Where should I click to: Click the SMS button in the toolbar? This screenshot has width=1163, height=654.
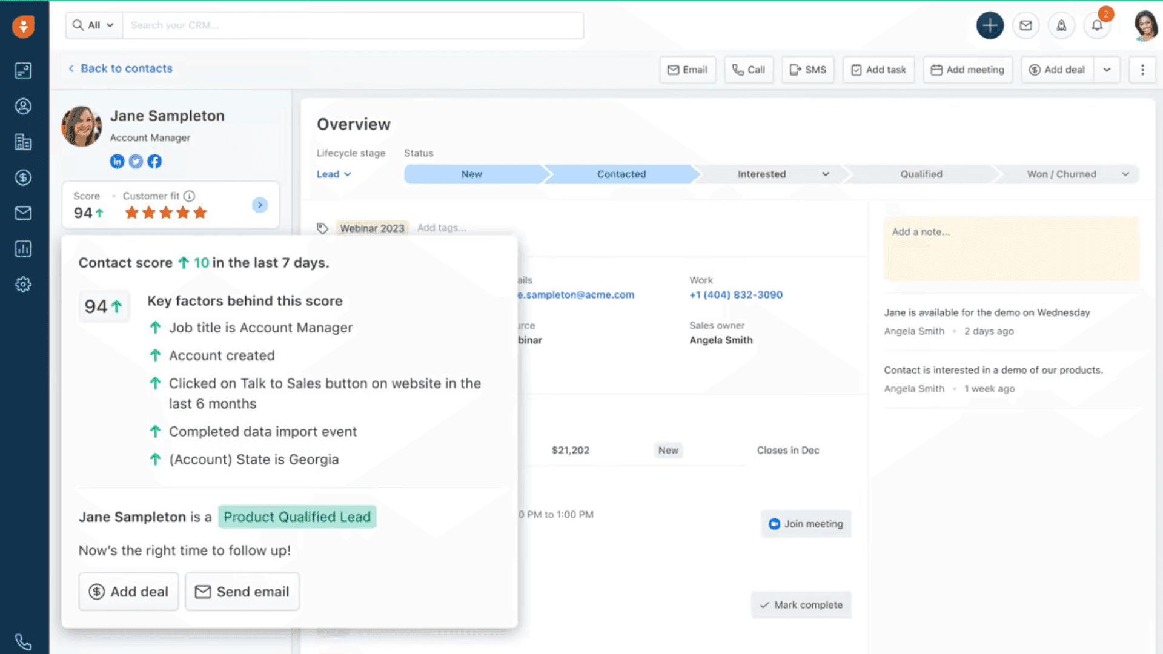tap(808, 70)
